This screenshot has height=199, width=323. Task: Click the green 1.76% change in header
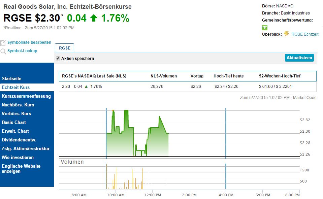115,18
